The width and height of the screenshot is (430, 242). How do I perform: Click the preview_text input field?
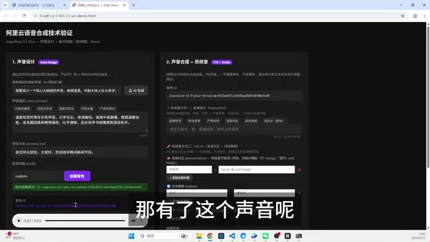tap(80, 152)
